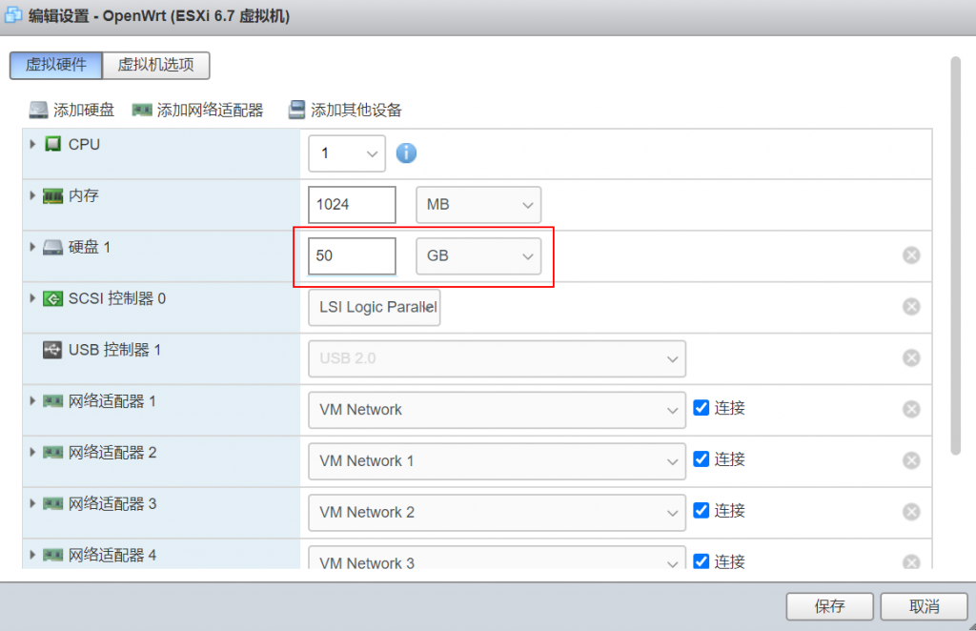The image size is (976, 631).
Task: Uncheck 连接 for 网络适配器 1
Action: (703, 408)
